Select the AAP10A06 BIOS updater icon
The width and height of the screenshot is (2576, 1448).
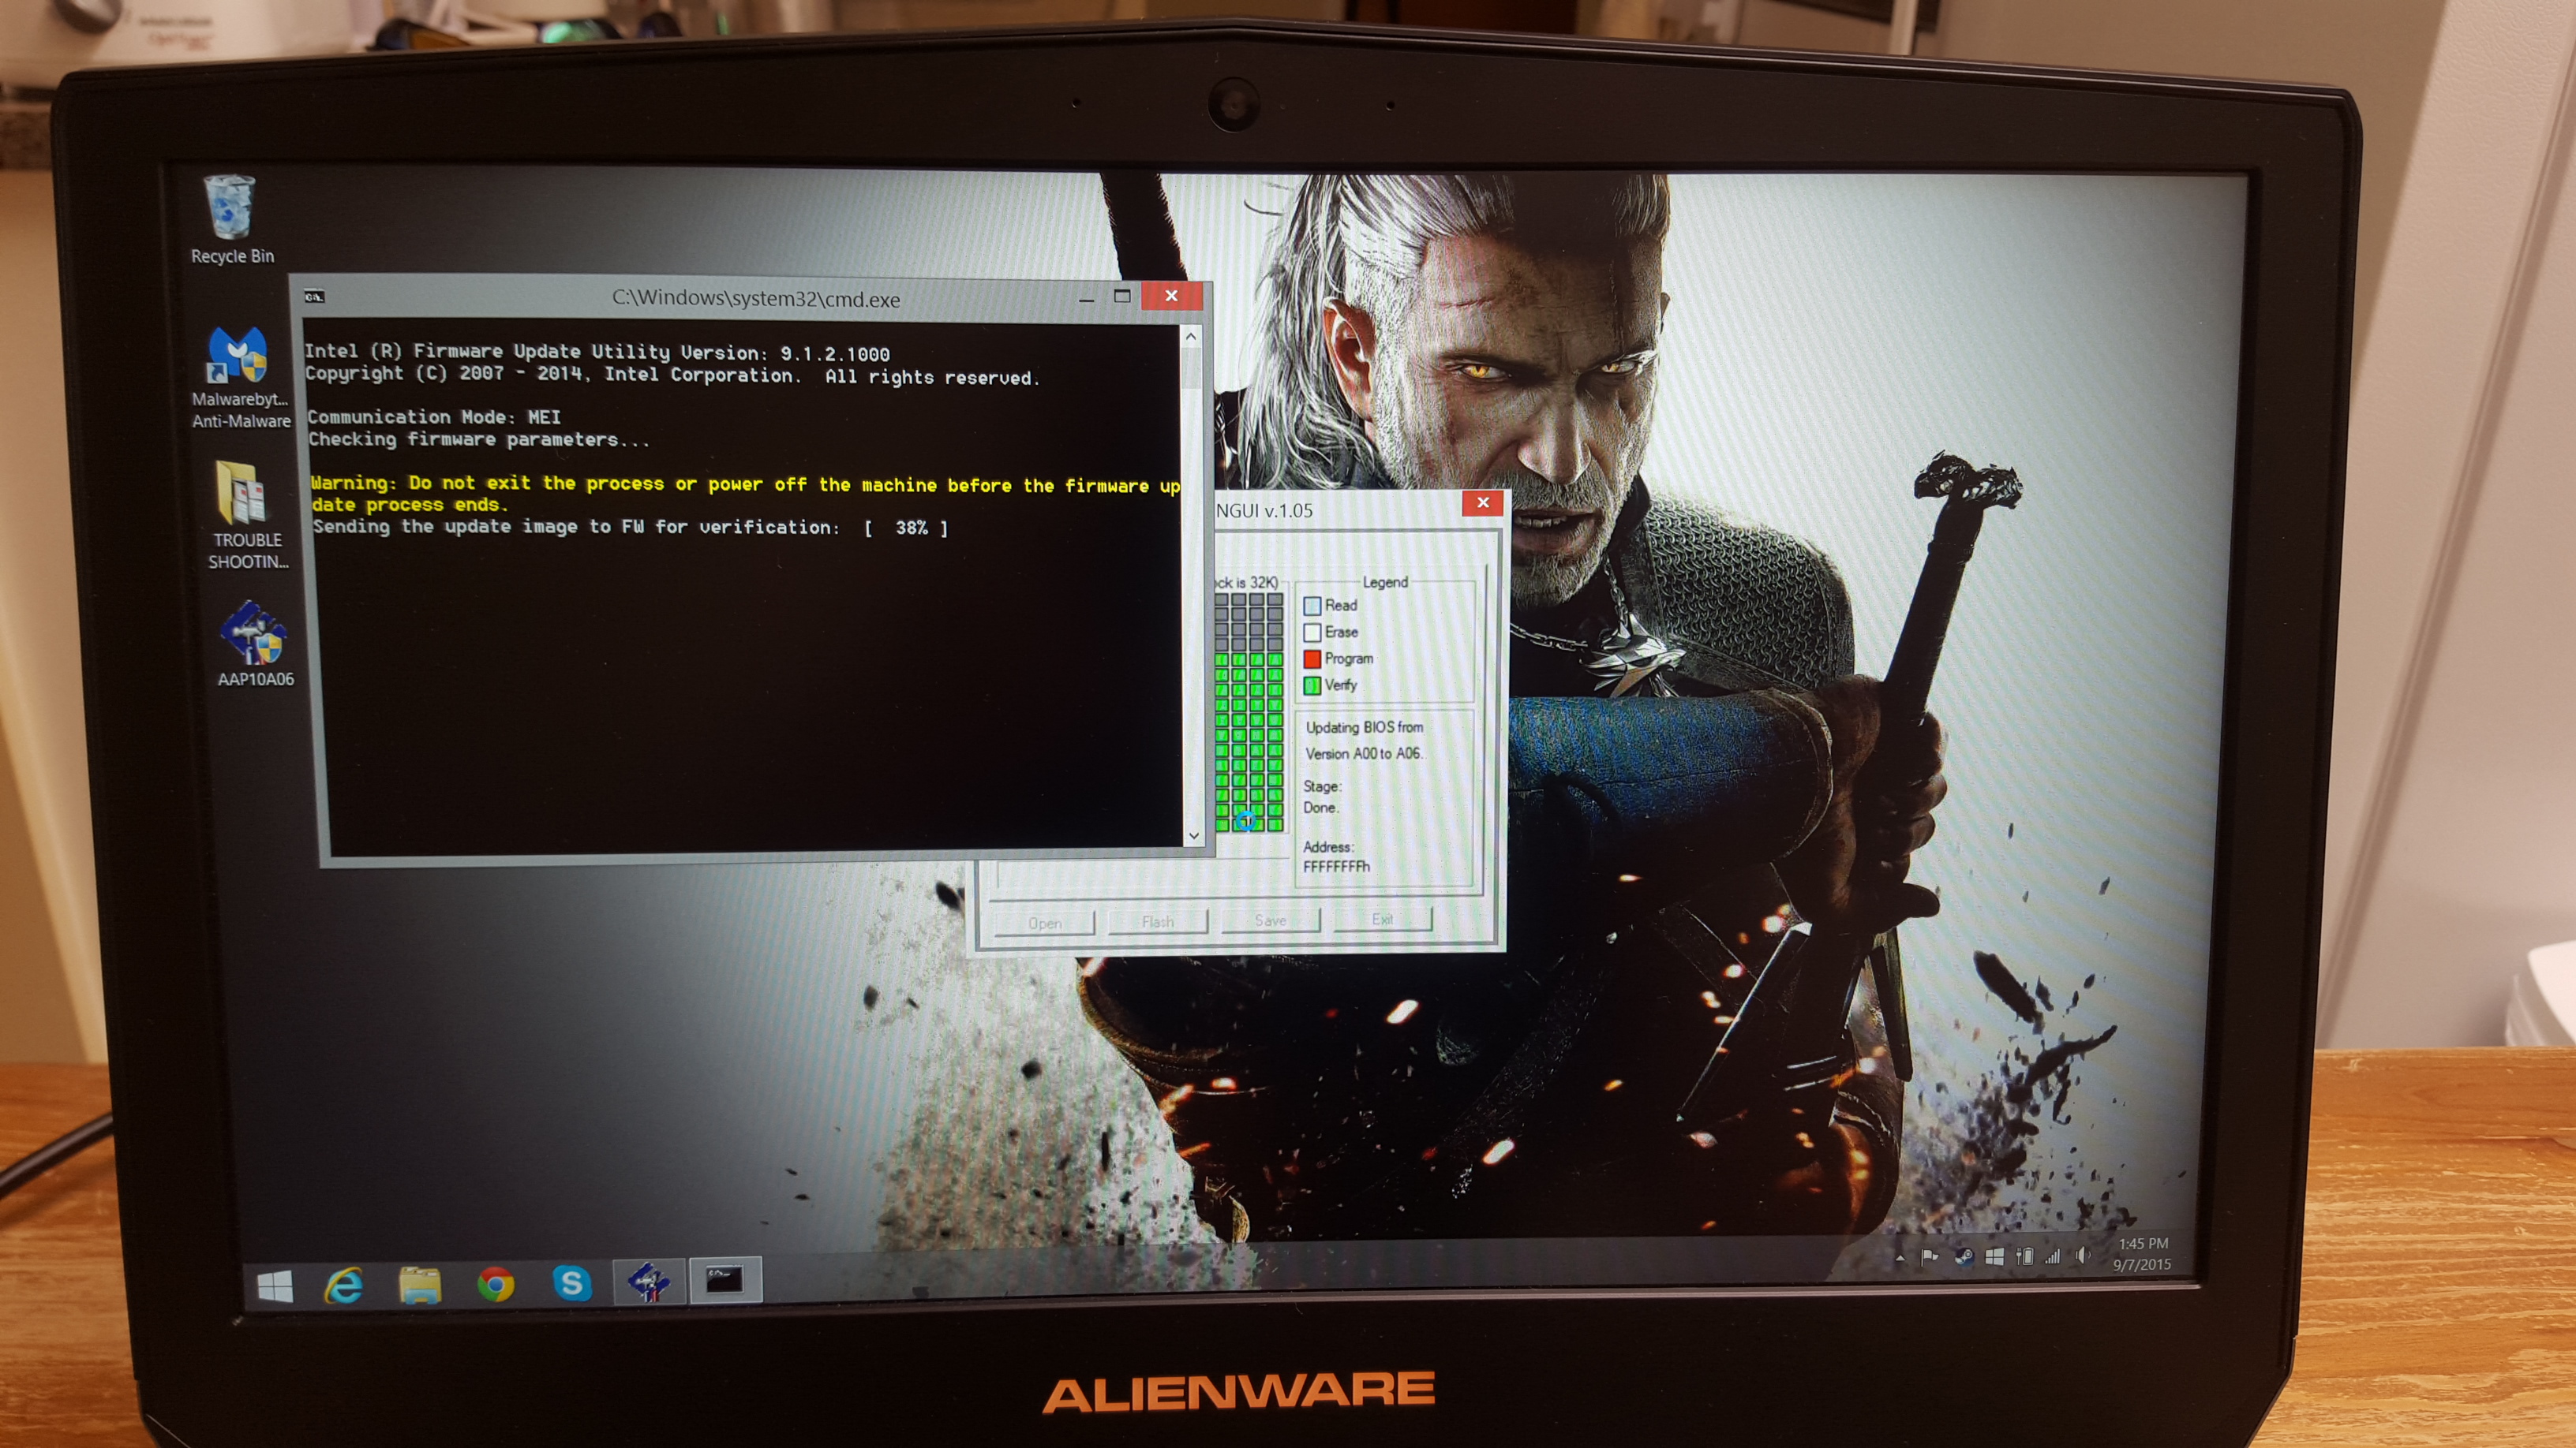coord(255,644)
